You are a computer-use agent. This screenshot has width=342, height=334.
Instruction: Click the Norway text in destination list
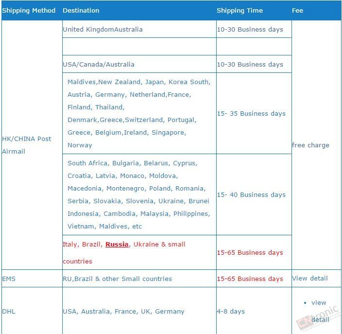pyautogui.click(x=80, y=145)
